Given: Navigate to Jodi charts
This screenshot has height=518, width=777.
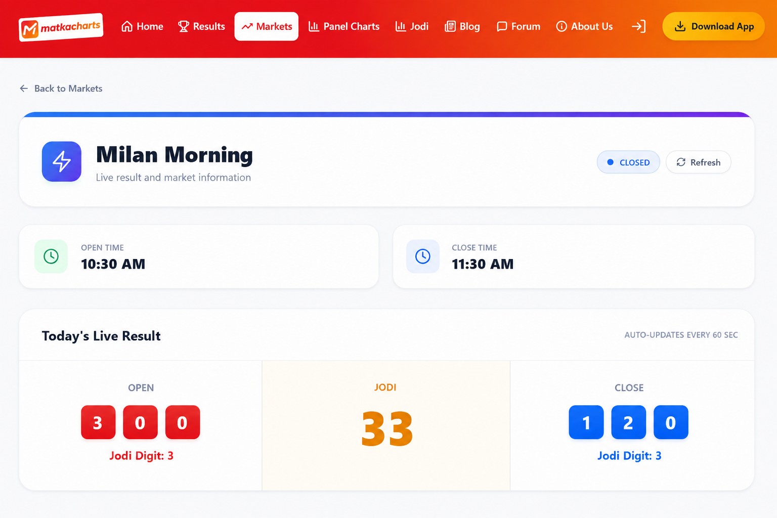Looking at the screenshot, I should [412, 26].
